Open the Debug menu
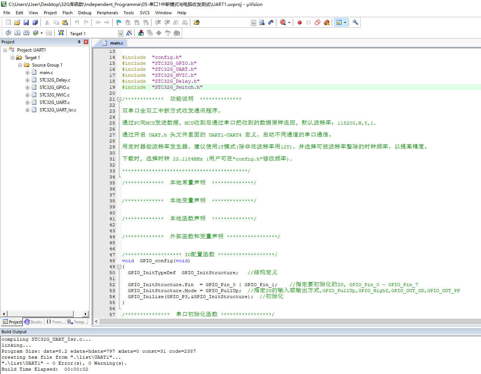The width and height of the screenshot is (481, 374). tap(85, 13)
